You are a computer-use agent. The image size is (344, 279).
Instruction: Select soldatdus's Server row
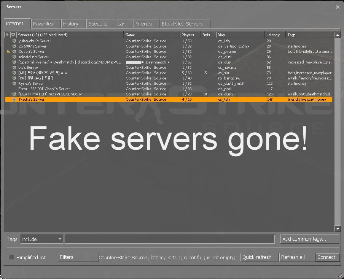click(169, 57)
